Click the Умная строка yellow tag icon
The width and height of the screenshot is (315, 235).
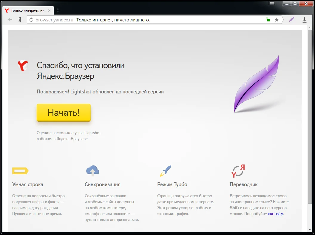[x=20, y=171]
